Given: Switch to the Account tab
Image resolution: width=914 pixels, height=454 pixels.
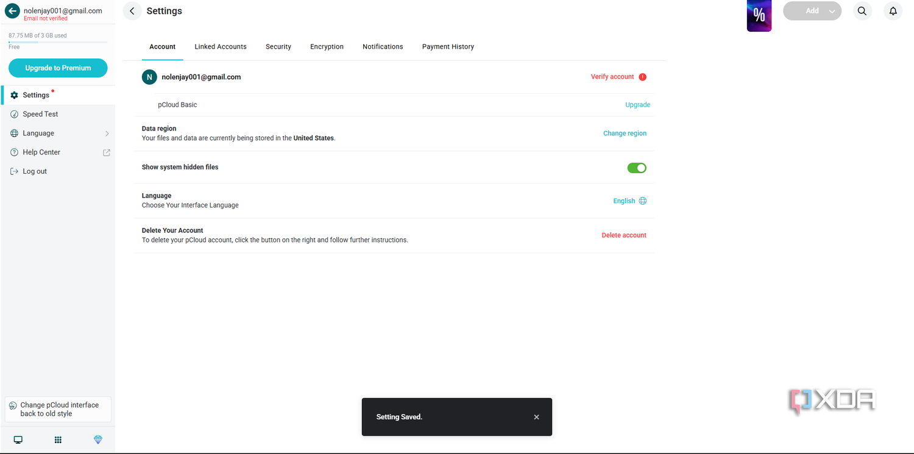Looking at the screenshot, I should pyautogui.click(x=163, y=47).
